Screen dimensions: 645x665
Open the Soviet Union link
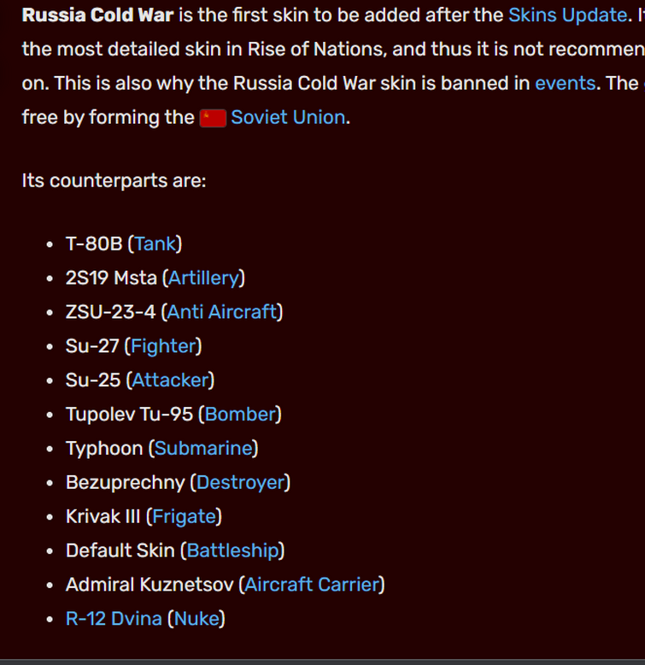(288, 117)
